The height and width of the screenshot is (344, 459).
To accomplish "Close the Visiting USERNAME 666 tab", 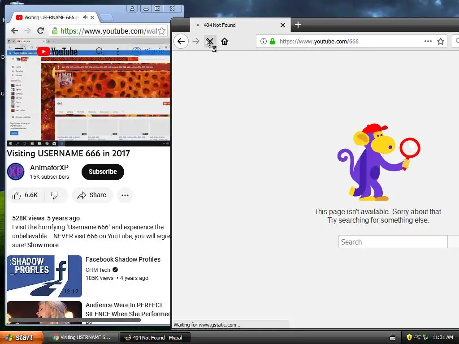I will [92, 17].
